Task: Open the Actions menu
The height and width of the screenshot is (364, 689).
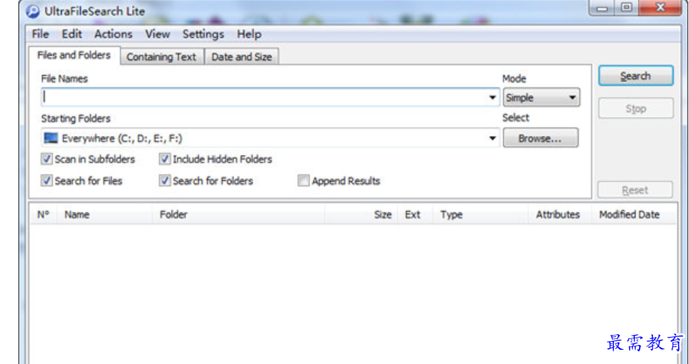Action: pos(114,35)
